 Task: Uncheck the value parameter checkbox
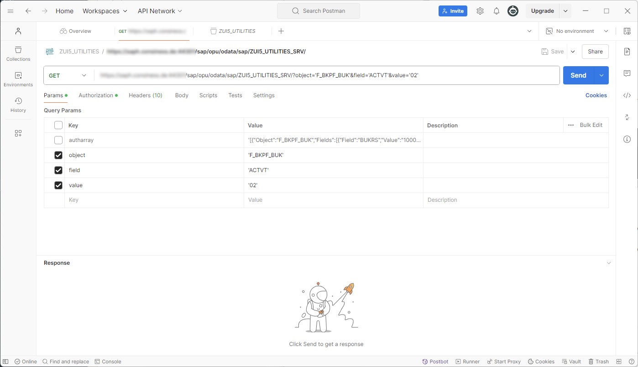coord(58,185)
